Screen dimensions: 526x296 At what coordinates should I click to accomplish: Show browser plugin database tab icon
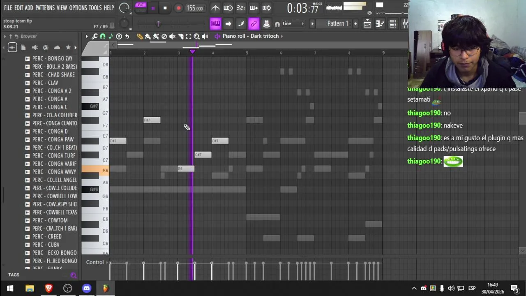click(12, 48)
